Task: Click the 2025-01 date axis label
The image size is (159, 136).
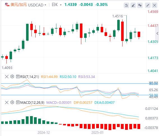Action: point(97,133)
